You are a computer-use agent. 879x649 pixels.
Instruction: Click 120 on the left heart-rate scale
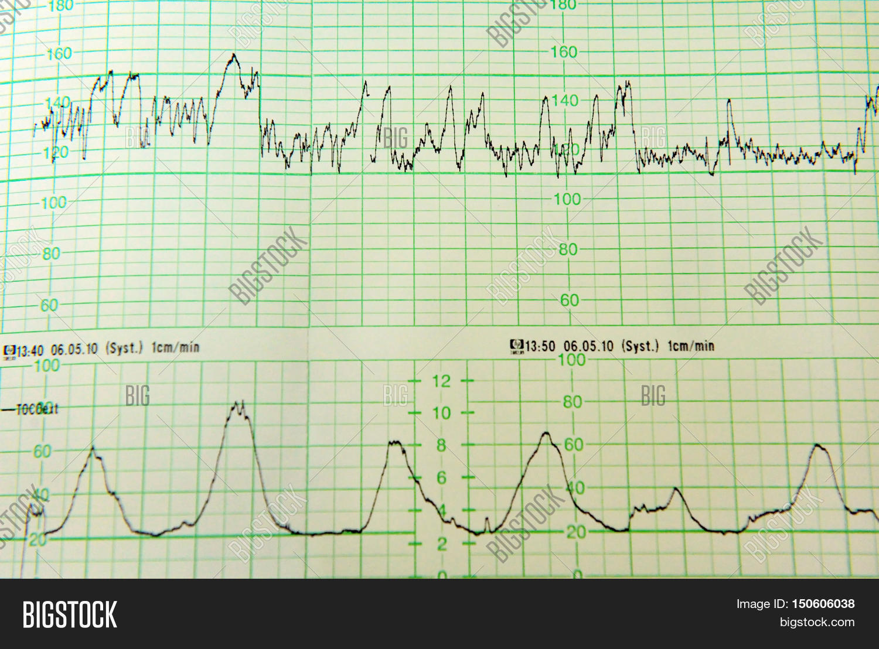(x=55, y=154)
